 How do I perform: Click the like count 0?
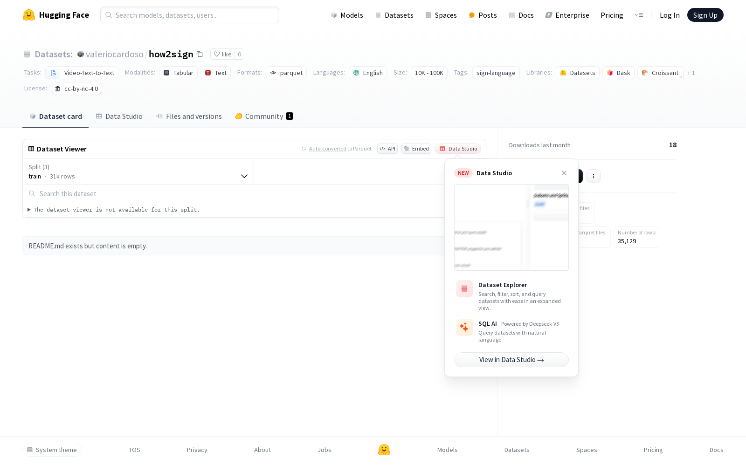click(x=240, y=54)
